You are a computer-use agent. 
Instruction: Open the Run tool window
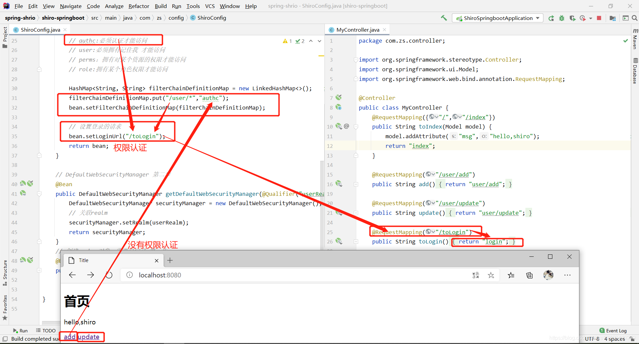(20, 331)
